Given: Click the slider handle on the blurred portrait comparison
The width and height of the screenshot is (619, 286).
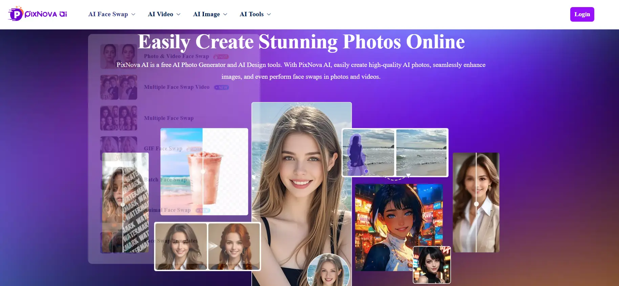Looking at the screenshot, I should coord(476,204).
